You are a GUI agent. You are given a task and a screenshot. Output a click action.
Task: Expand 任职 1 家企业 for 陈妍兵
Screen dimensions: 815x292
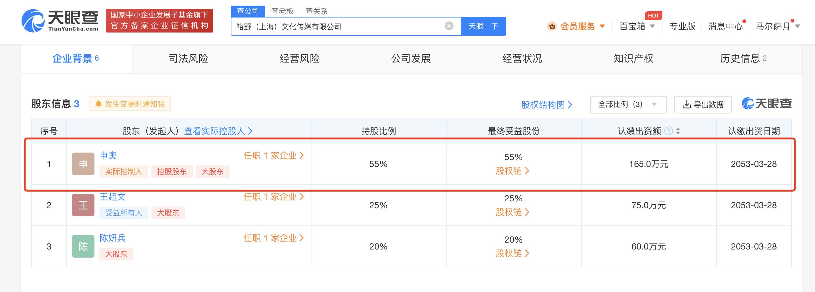(274, 238)
